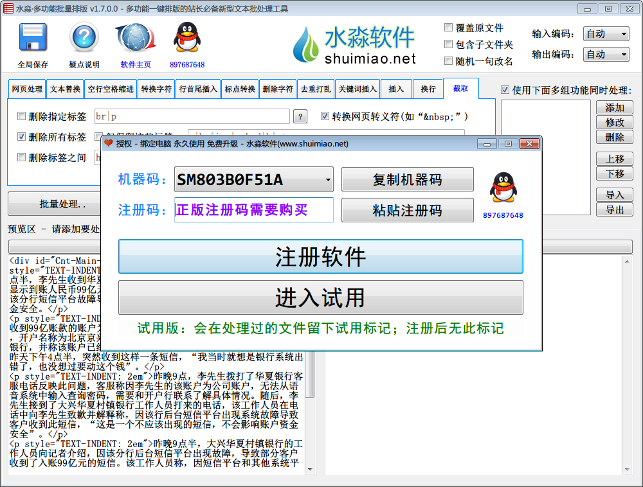Viewport: 643px width, 487px height.
Task: Click the question mark button beside tag field
Action: (x=300, y=117)
